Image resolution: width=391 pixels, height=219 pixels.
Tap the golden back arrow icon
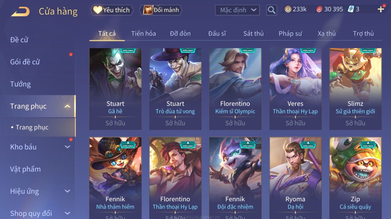coord(20,11)
